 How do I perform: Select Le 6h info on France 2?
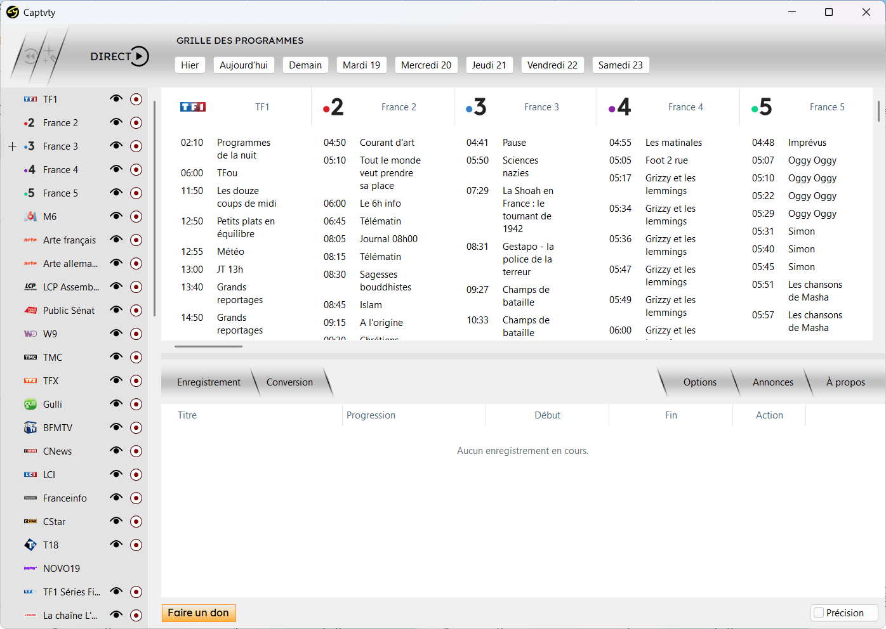point(380,204)
